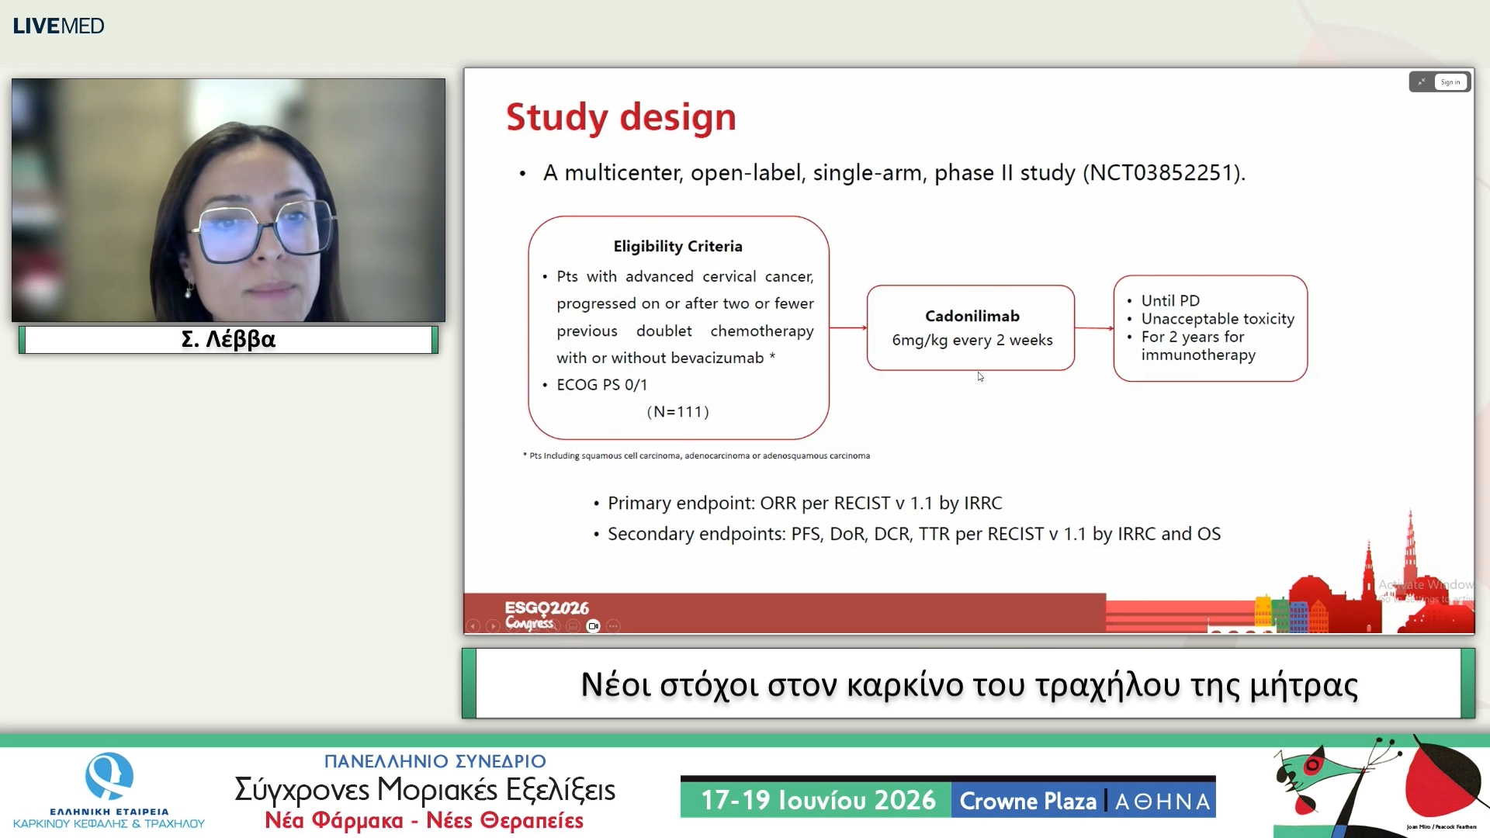This screenshot has height=838, width=1490.
Task: Click the Study design slide title
Action: click(621, 117)
